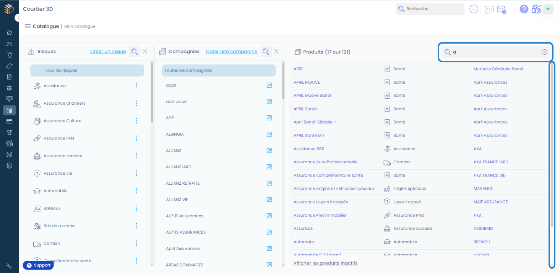Open the settings gear at the sidebar bottom
The width and height of the screenshot is (560, 273).
tap(9, 166)
